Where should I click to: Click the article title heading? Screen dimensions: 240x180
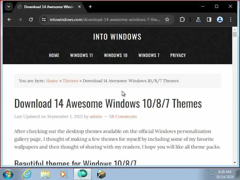tap(108, 103)
